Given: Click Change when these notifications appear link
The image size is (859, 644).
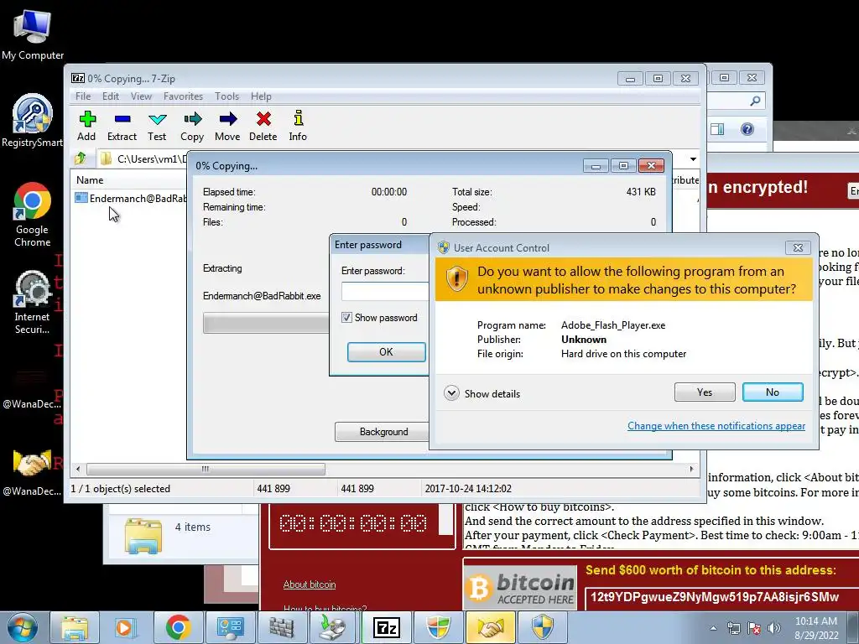Looking at the screenshot, I should point(716,426).
